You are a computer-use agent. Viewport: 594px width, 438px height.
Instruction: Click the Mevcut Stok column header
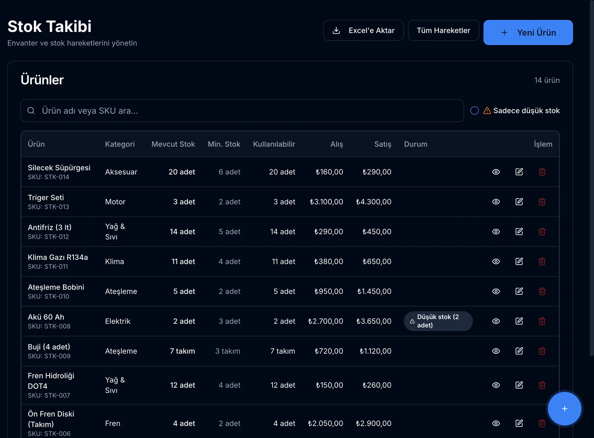(x=173, y=144)
